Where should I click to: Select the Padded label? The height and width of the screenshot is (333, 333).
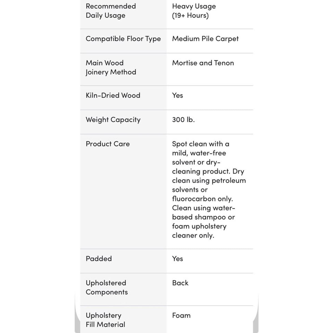click(x=99, y=259)
